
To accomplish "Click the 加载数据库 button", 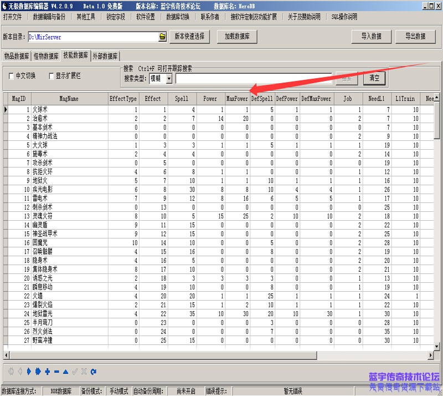I will pos(237,37).
